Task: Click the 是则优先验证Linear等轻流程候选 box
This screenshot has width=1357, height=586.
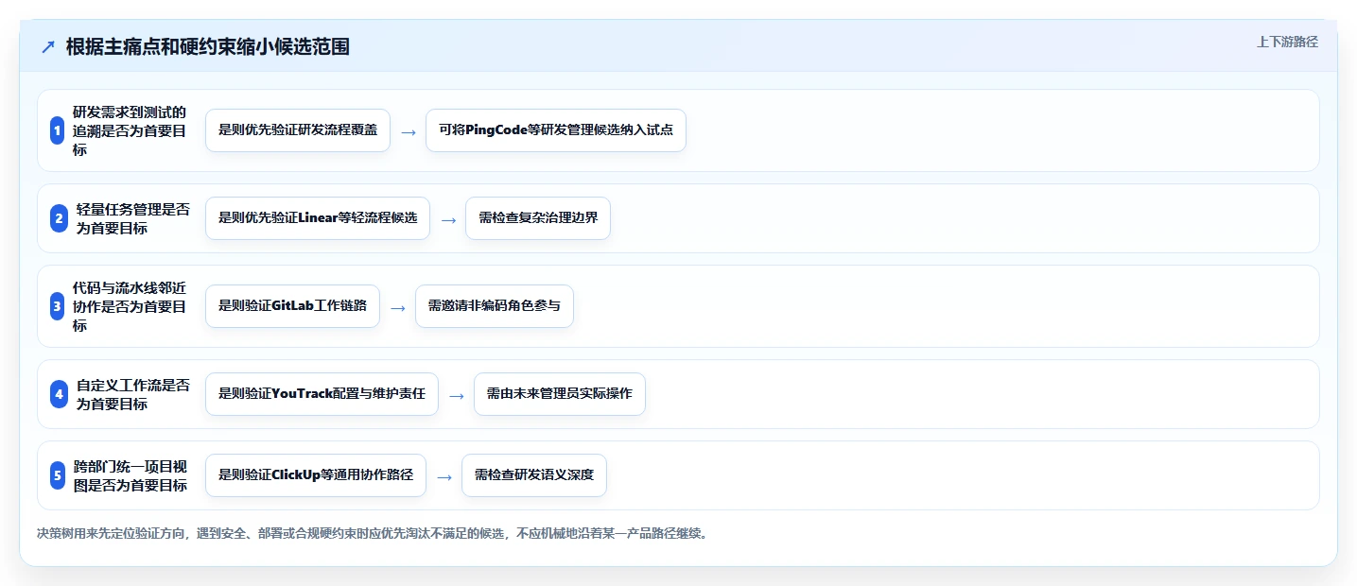Action: [x=318, y=218]
